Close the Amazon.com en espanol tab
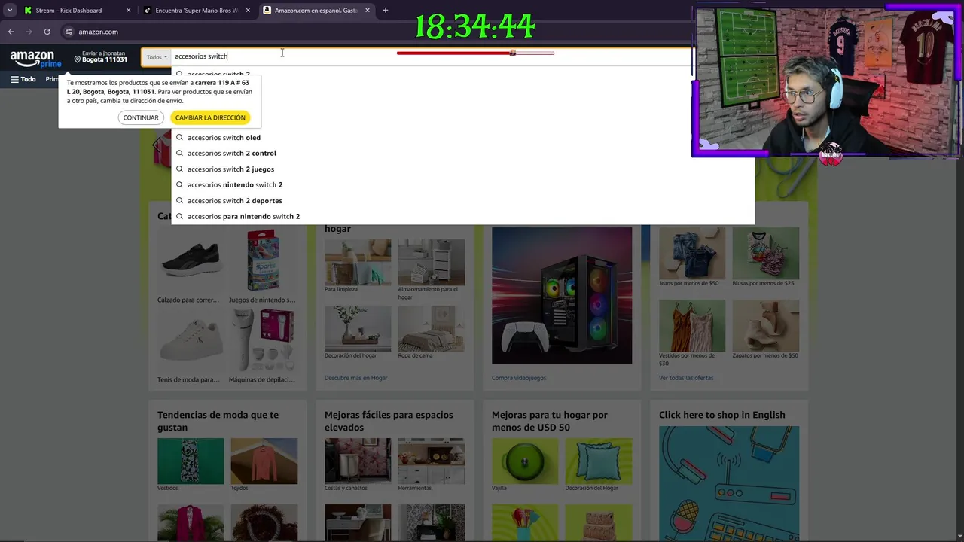Viewport: 964px width, 542px height. click(368, 11)
